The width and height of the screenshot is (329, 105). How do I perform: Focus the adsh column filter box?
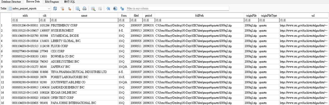(x=25, y=20)
